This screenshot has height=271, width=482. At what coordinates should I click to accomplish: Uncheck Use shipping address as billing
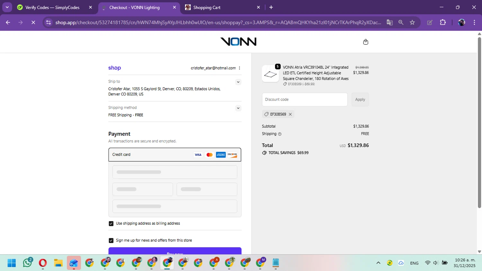[111, 223]
